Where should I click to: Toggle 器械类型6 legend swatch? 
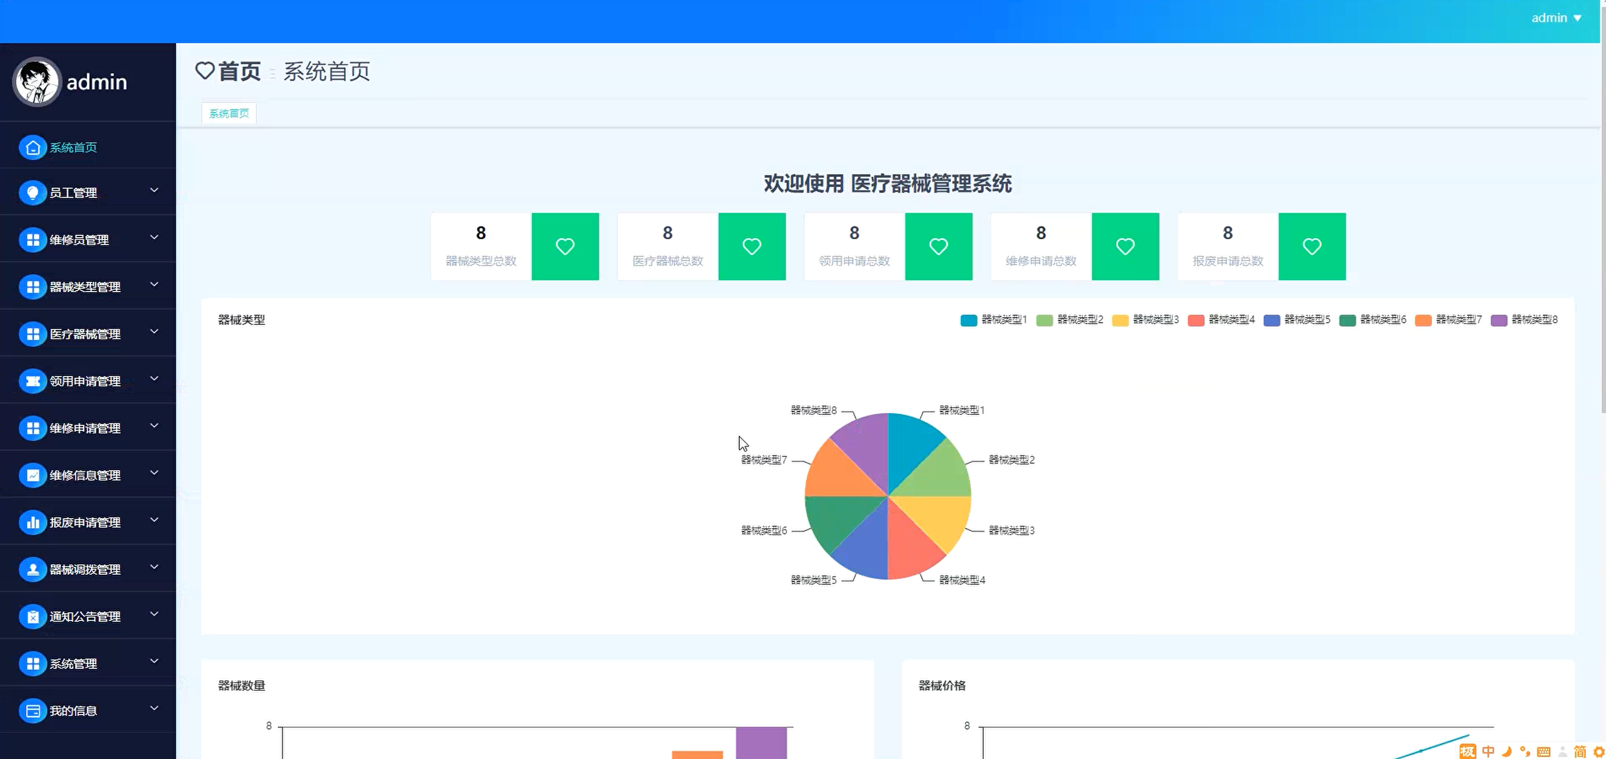pyautogui.click(x=1348, y=320)
